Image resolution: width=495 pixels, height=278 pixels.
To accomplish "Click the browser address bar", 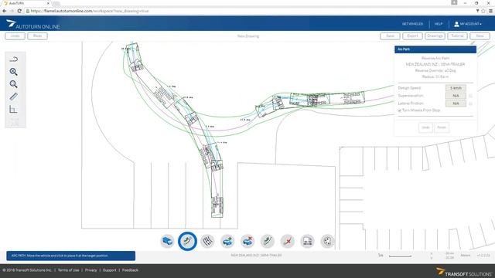I will (x=249, y=11).
